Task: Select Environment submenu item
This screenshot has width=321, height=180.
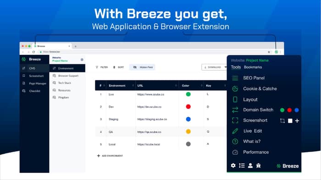Action: point(67,68)
